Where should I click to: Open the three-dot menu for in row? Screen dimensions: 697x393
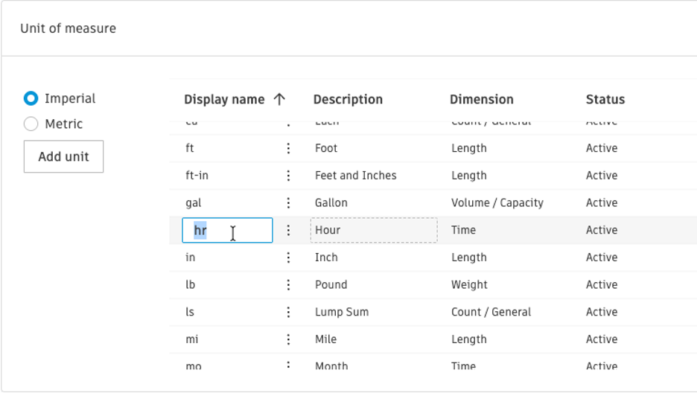[x=288, y=258]
